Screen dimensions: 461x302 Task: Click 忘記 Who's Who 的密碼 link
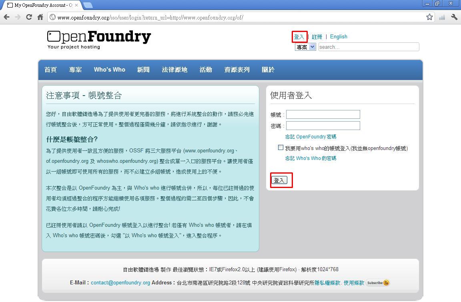[311, 158]
